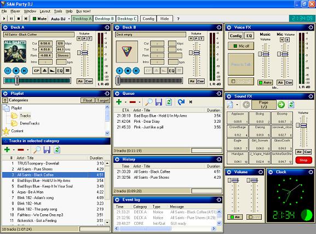316x234 pixels.
Task: Toggle Air in the Sound FX panel
Action: click(x=299, y=152)
